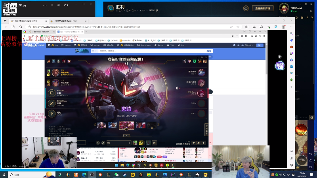Zoom in with image viewer magnifier
Screen dimensions: 317x178
pos(59,5)
